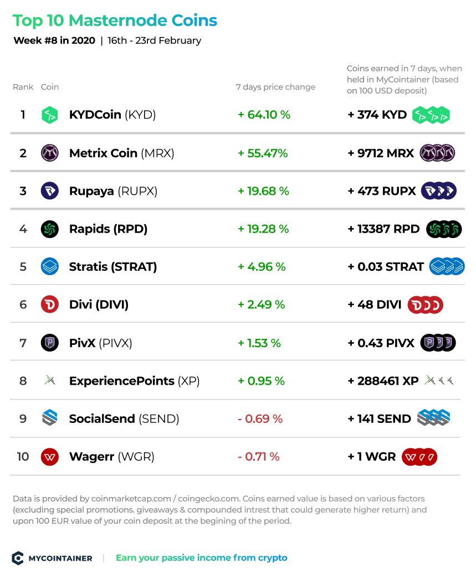Screen dimensions: 476x584
Task: Click the MyCointainer hexagon logo at bottom
Action: (x=18, y=558)
